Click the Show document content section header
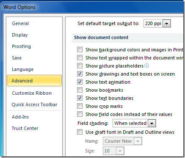The image size is (185, 158). coord(101,37)
